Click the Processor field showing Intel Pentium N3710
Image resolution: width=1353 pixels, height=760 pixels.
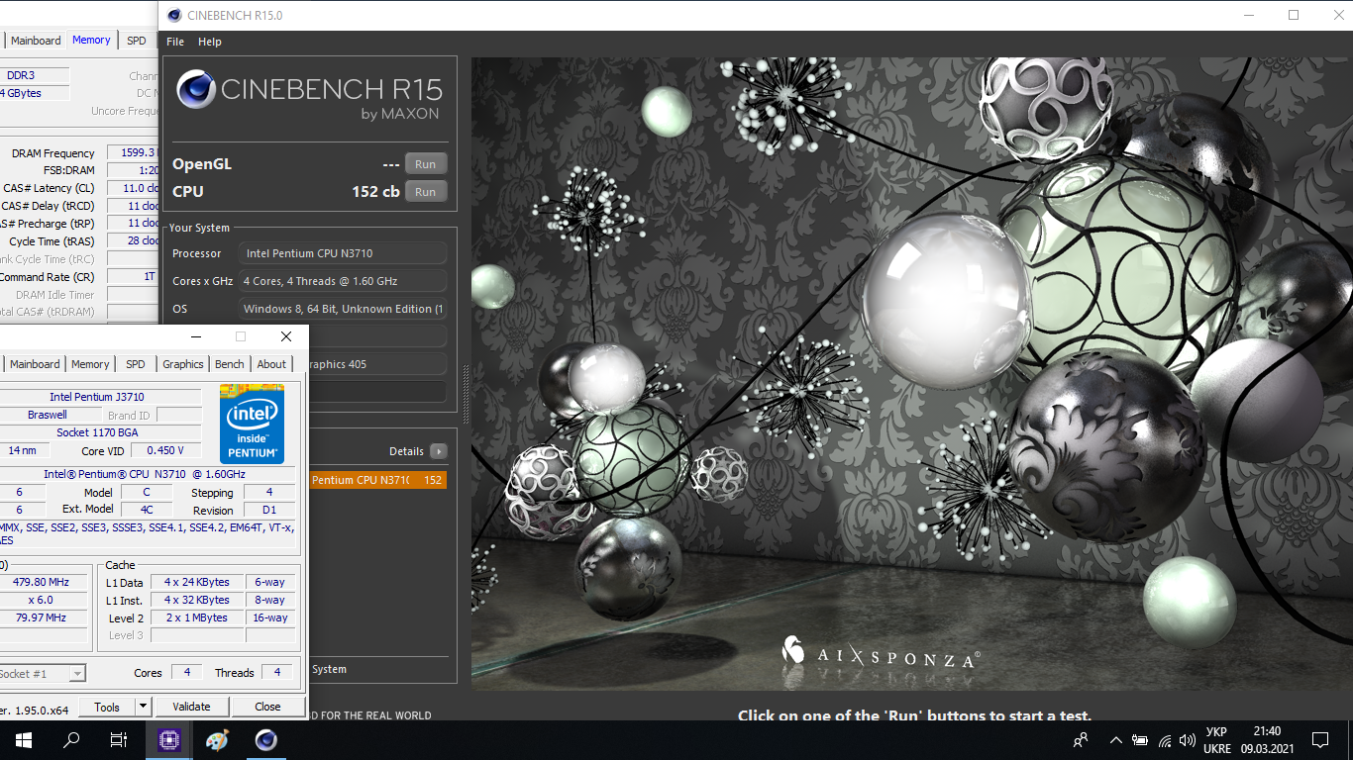(x=342, y=253)
